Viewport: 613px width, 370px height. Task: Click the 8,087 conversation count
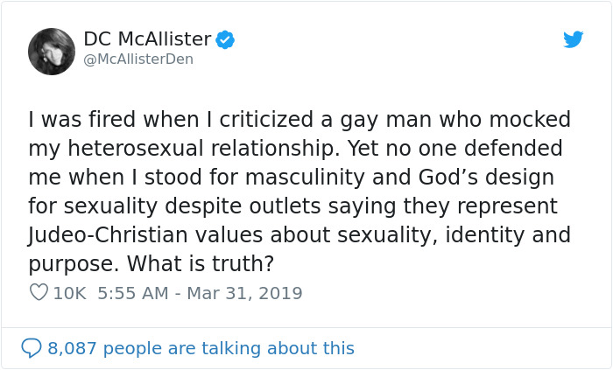73,348
